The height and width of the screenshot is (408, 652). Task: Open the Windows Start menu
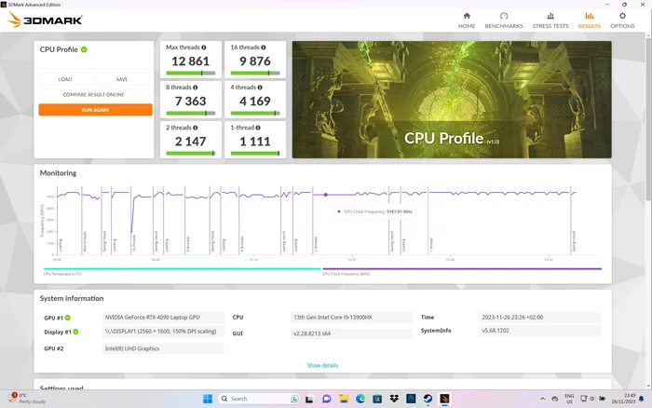click(x=208, y=399)
